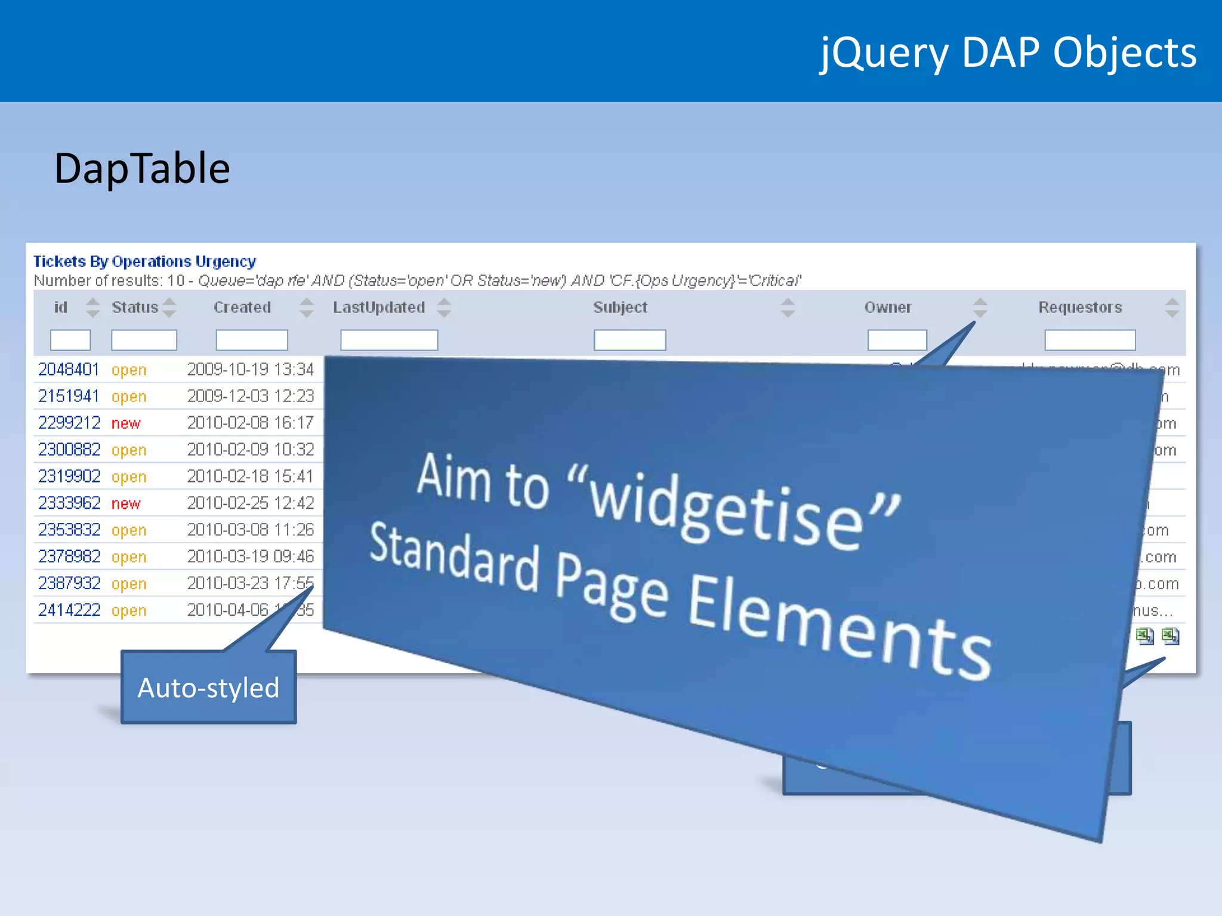The width and height of the screenshot is (1222, 916).
Task: Click the first Excel export icon
Action: tap(1144, 636)
